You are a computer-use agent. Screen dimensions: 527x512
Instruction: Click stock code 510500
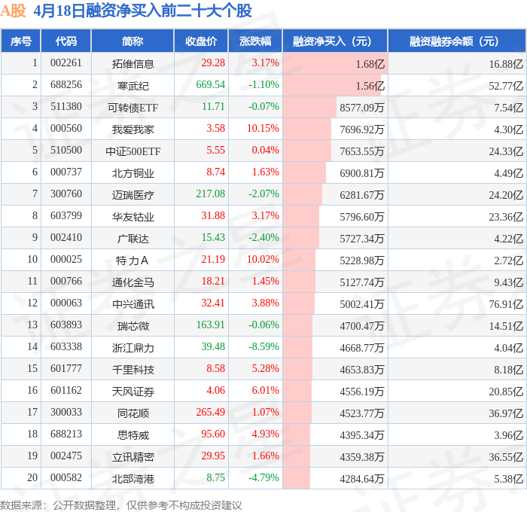pos(66,150)
